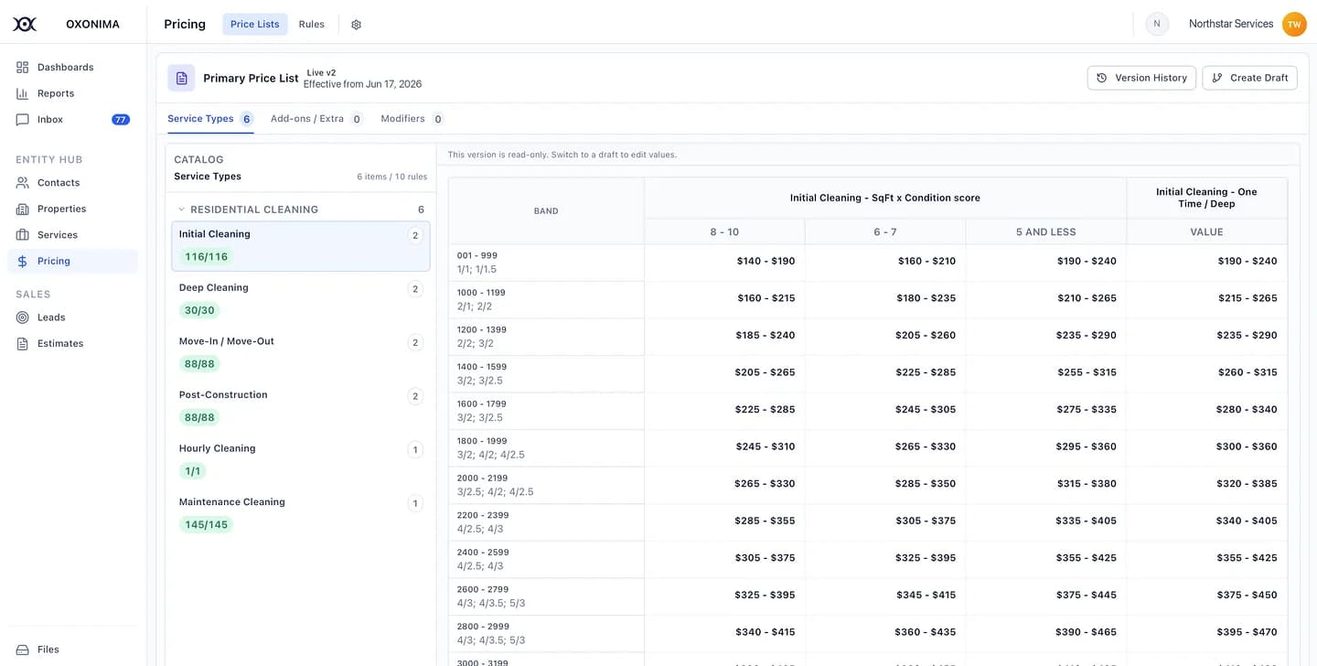Open Northstar Services account switcher
The image size is (1317, 666).
[1231, 24]
